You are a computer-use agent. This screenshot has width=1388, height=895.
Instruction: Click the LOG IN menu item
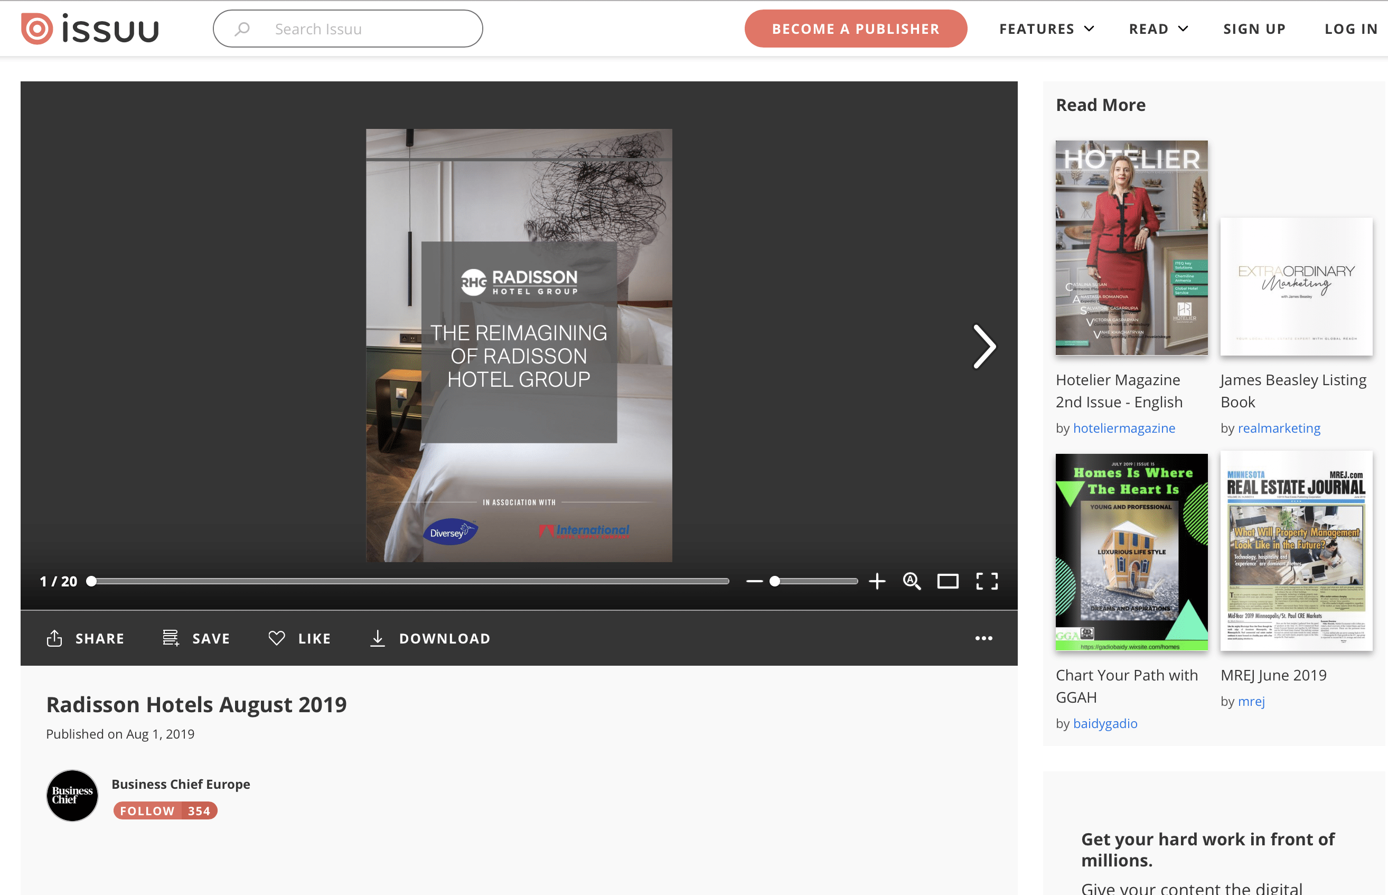click(x=1349, y=29)
